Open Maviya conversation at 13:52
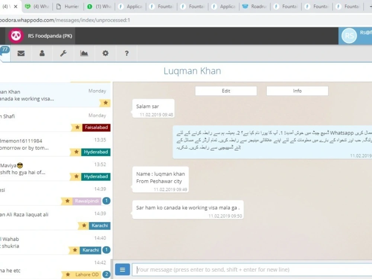This screenshot has height=279, width=372. point(55,169)
